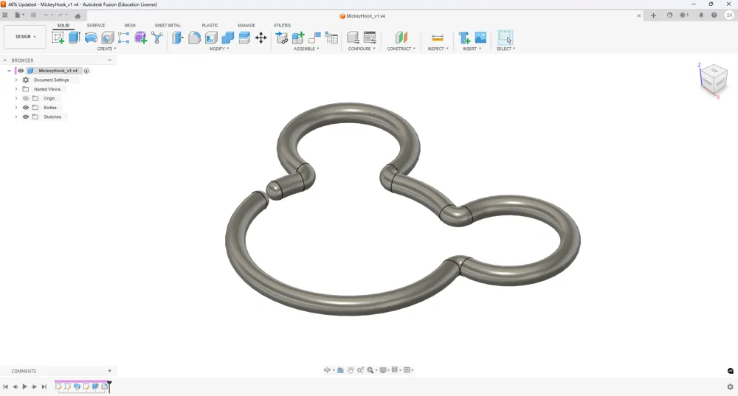Jump to the timeline end
The width and height of the screenshot is (738, 396).
[44, 386]
